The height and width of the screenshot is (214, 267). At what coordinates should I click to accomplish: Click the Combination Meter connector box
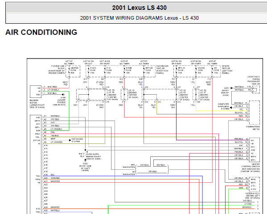[254, 113]
